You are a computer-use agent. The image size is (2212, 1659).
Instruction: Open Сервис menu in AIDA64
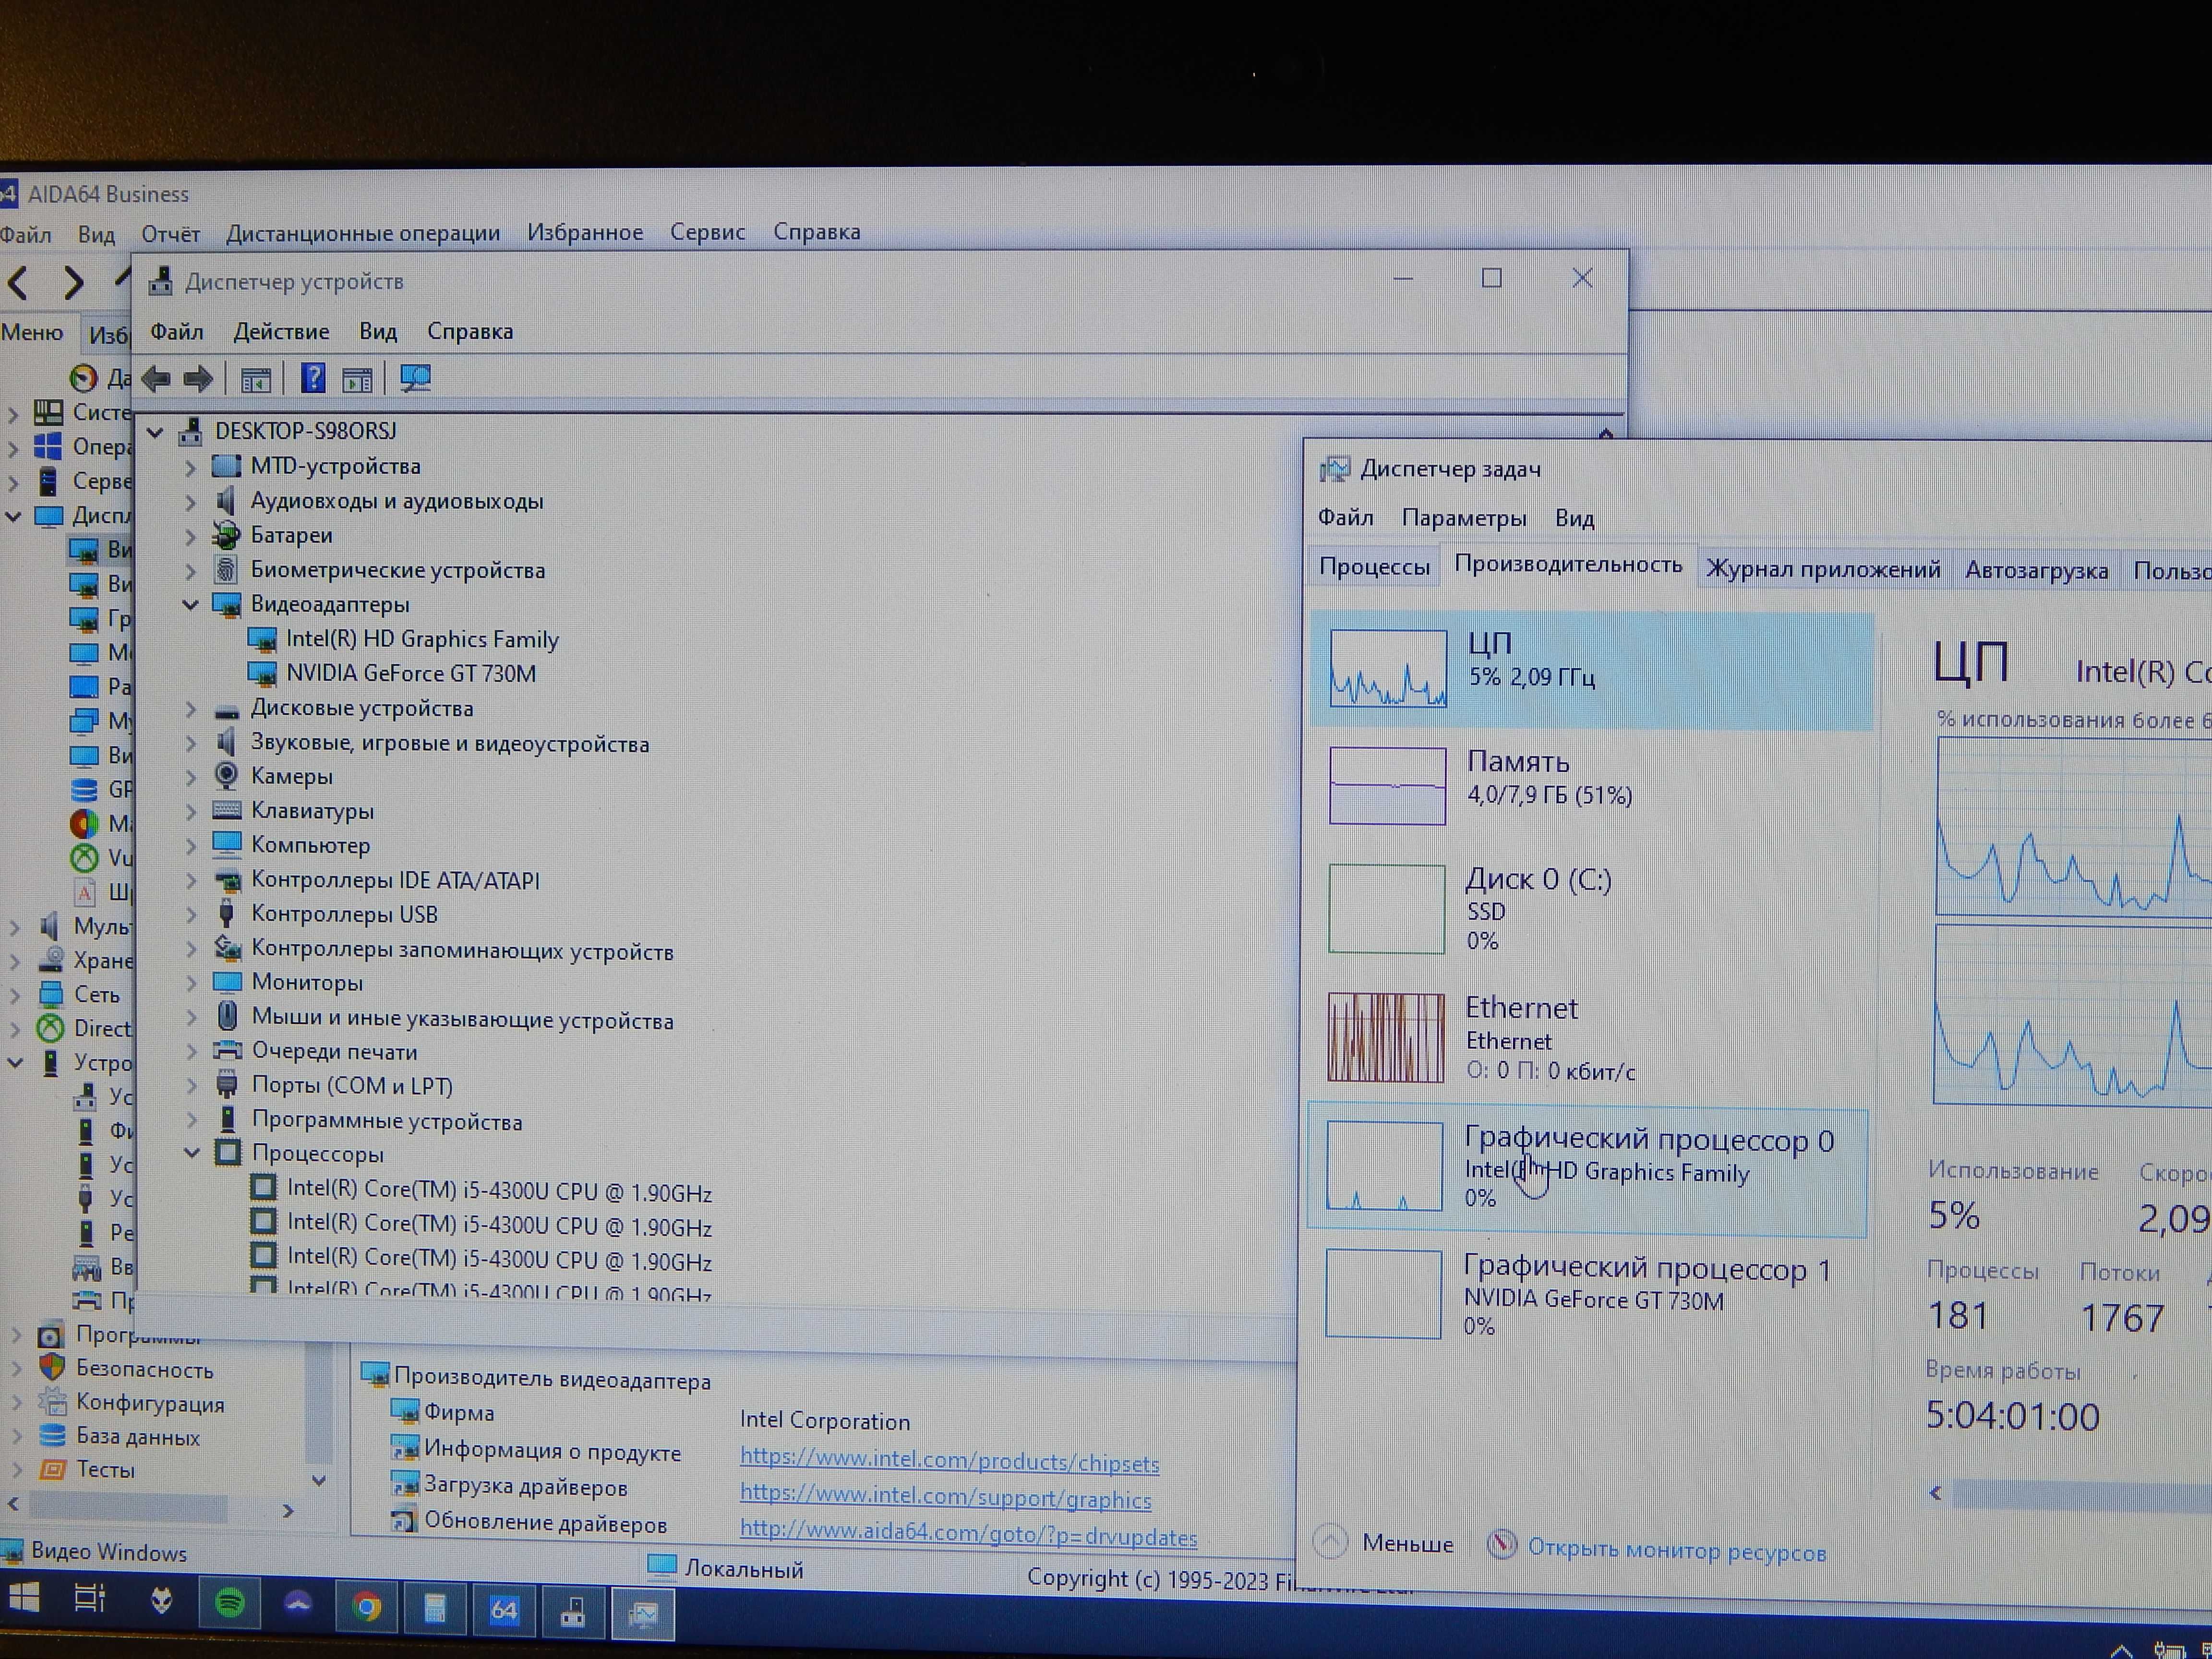(707, 232)
